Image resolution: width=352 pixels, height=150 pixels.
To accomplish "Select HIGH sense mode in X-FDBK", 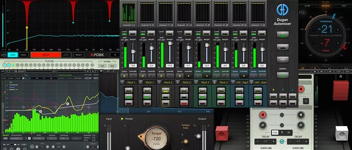I will pos(23,55).
